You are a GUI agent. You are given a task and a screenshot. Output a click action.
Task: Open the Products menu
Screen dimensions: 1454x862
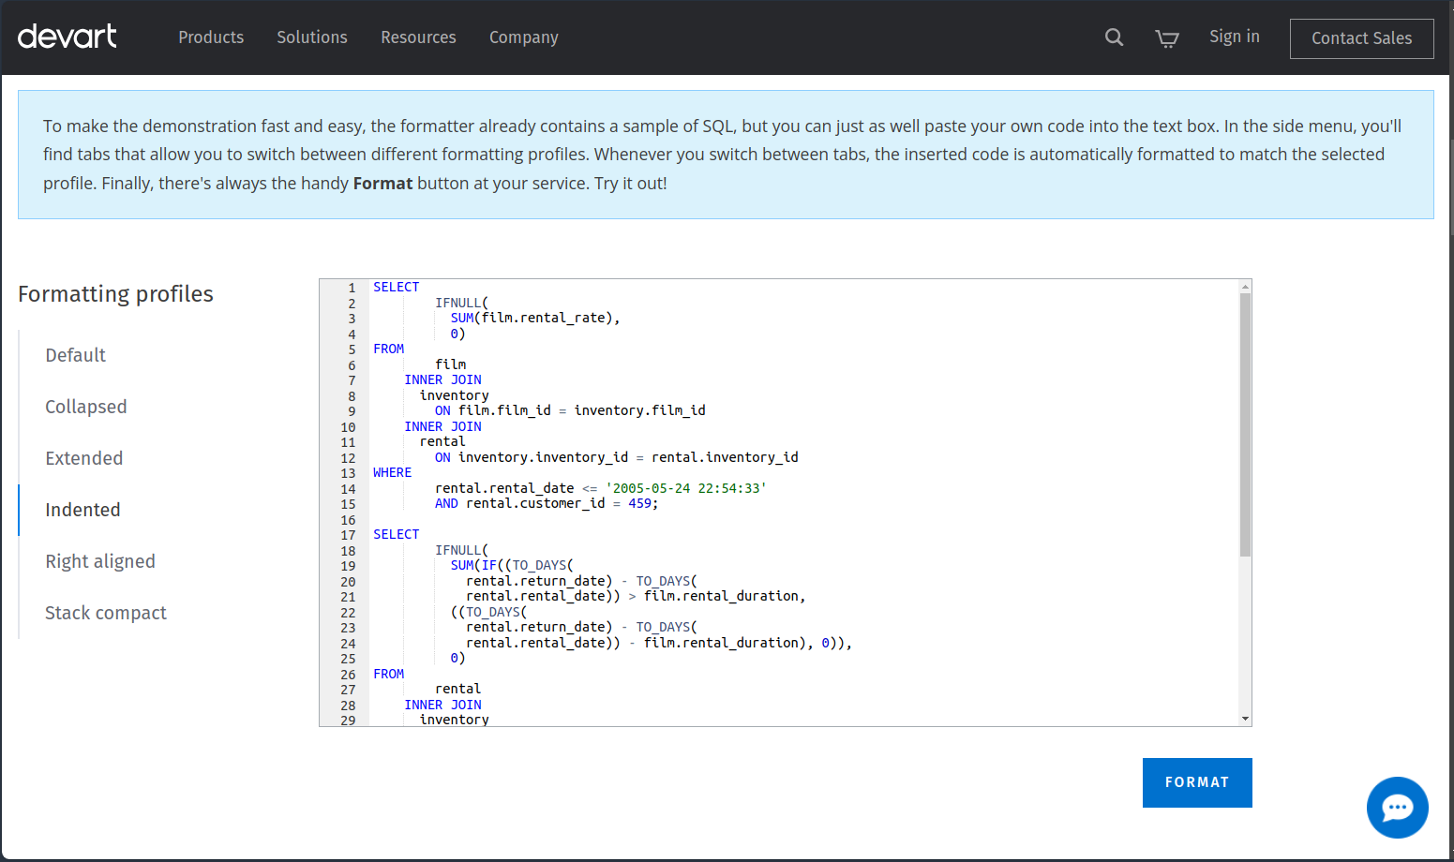click(211, 37)
